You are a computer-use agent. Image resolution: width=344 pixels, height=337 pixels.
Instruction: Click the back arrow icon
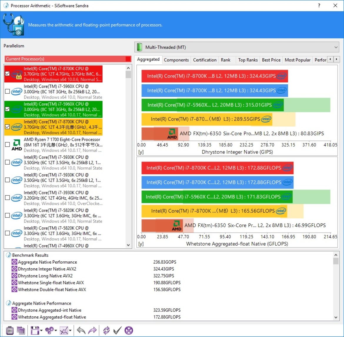pyautogui.click(x=81, y=331)
